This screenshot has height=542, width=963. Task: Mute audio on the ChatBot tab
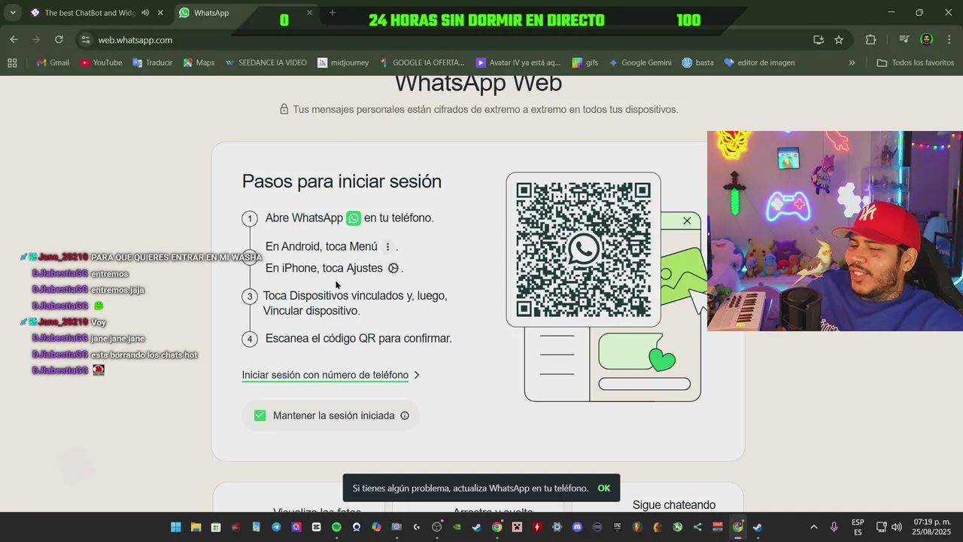(145, 13)
